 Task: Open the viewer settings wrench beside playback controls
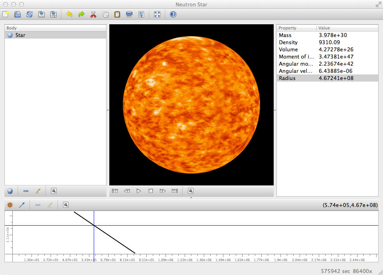[191, 191]
